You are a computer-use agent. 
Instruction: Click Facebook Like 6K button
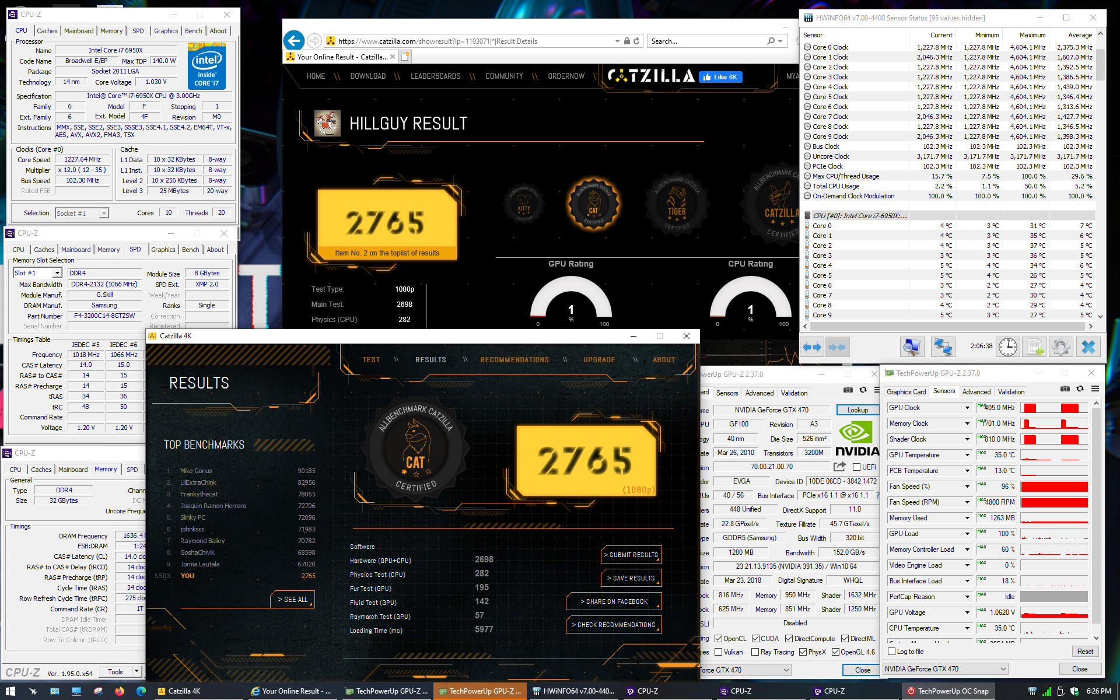[721, 77]
